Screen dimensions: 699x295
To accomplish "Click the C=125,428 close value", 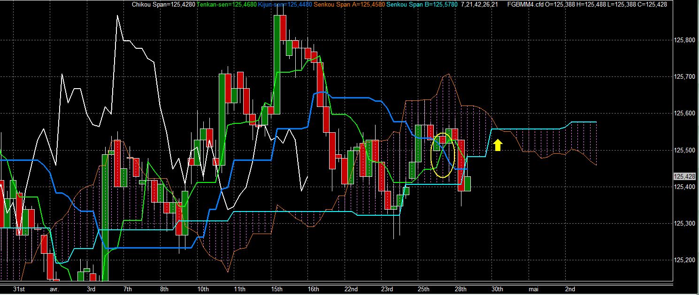I will click(653, 4).
